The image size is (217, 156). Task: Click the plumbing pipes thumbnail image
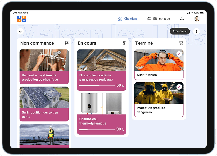pos(44,60)
